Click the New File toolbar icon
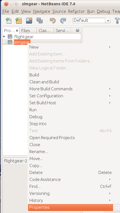The width and height of the screenshot is (120, 213). pos(9,21)
